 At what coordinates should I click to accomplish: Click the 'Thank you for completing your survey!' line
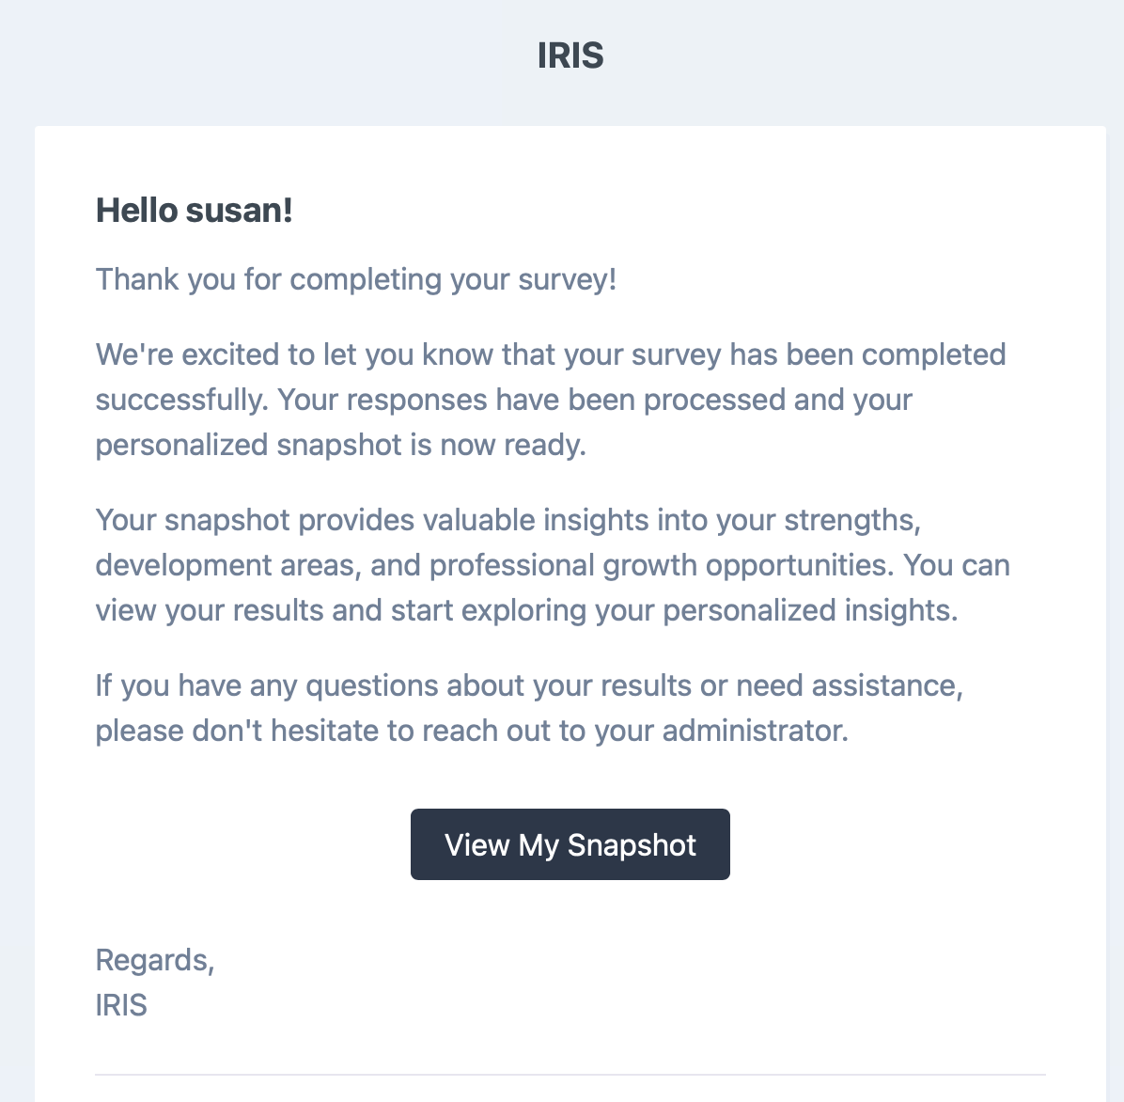pos(356,279)
